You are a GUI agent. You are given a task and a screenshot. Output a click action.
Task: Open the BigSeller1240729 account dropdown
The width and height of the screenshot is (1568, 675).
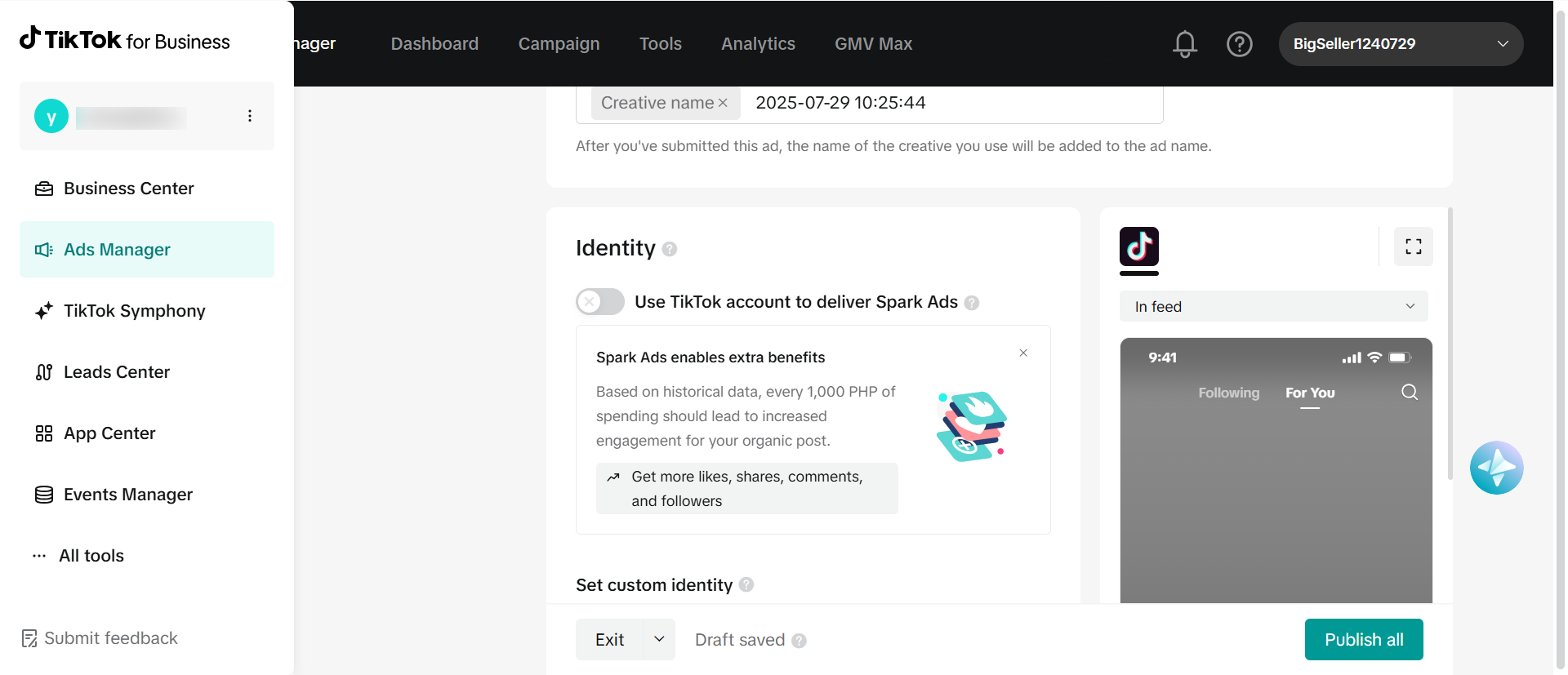pyautogui.click(x=1401, y=44)
